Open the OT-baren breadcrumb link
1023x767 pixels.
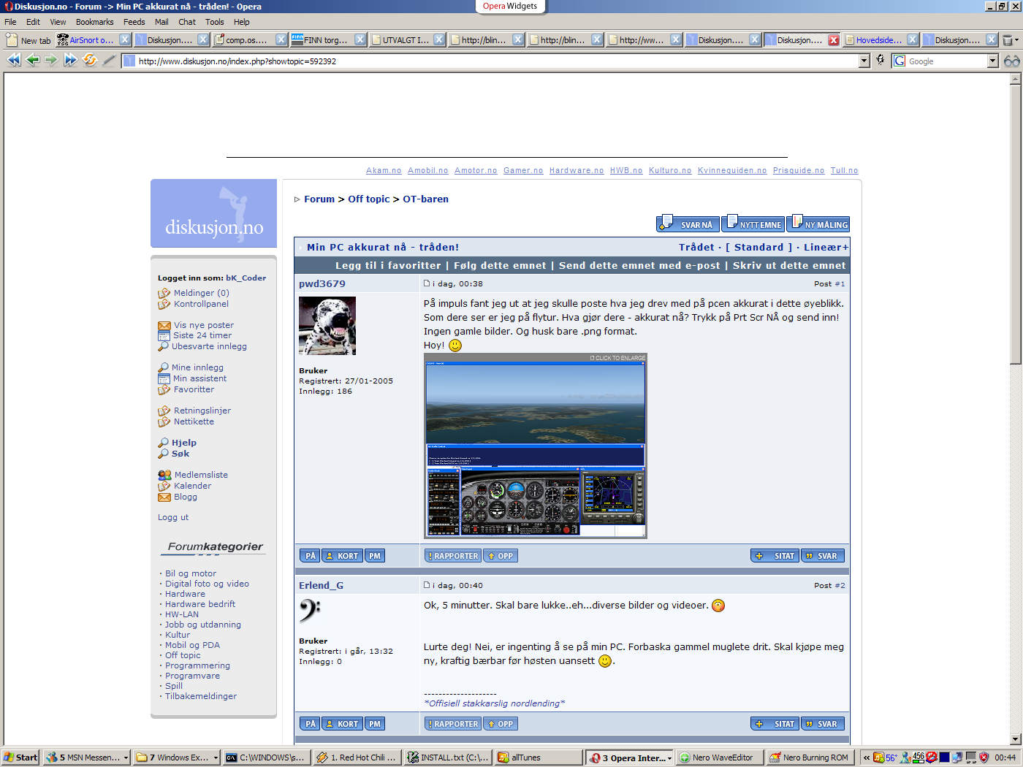pos(426,199)
